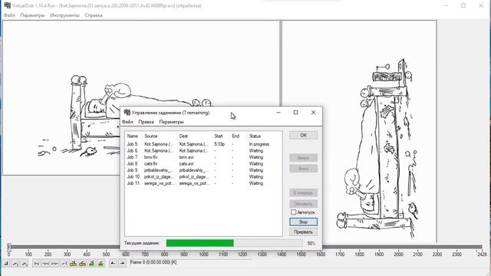Image resolution: width=491 pixels, height=276 pixels.
Task: Select Job 10 prikol_iz_dage row
Action: [203, 177]
